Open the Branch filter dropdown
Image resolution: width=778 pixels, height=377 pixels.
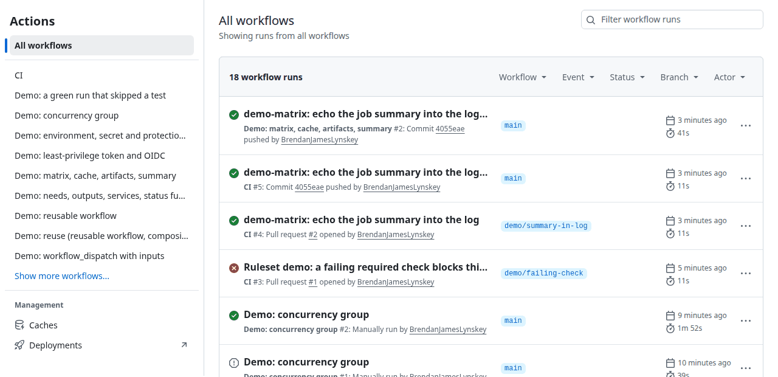pyautogui.click(x=680, y=77)
